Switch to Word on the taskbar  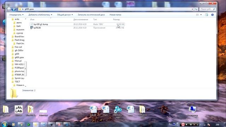tap(44, 125)
